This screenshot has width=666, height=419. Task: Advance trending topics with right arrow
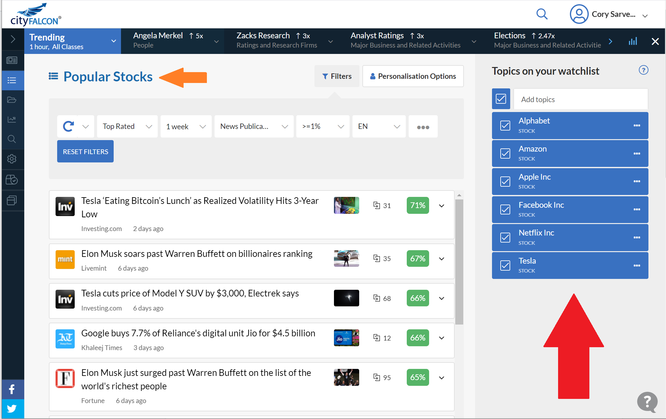pyautogui.click(x=610, y=41)
